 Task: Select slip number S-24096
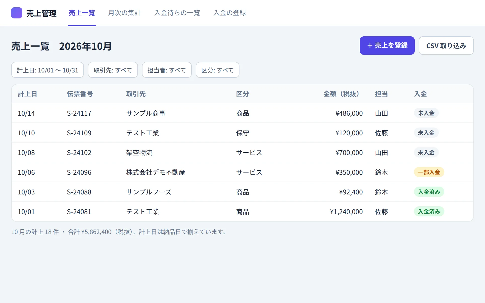coord(79,172)
